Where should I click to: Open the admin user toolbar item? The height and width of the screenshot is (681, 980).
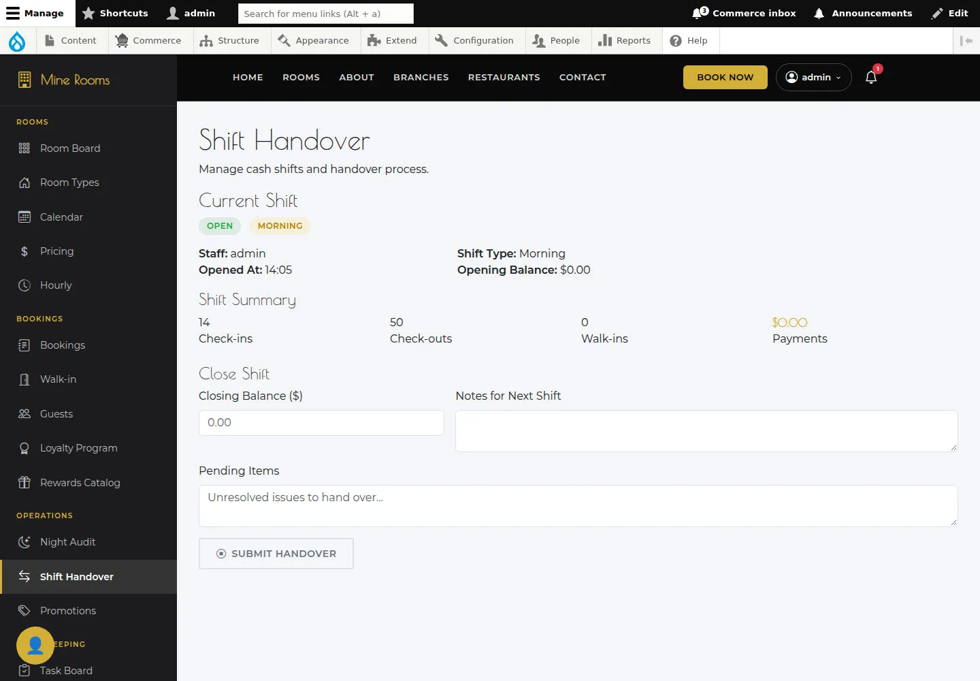click(191, 13)
